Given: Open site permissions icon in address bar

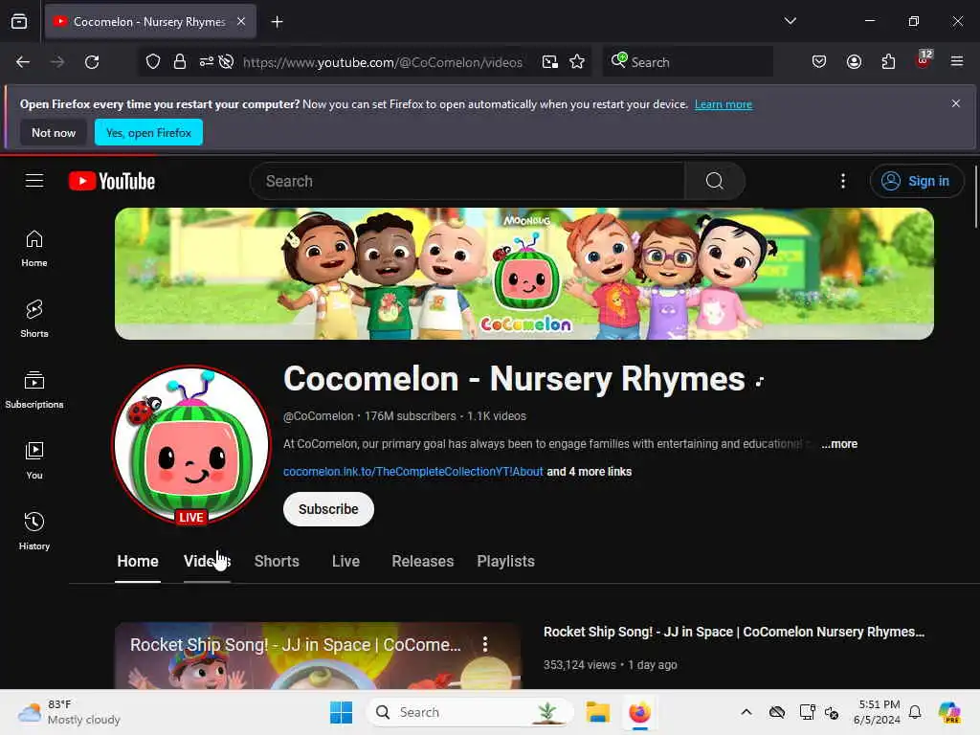Looking at the screenshot, I should [207, 62].
